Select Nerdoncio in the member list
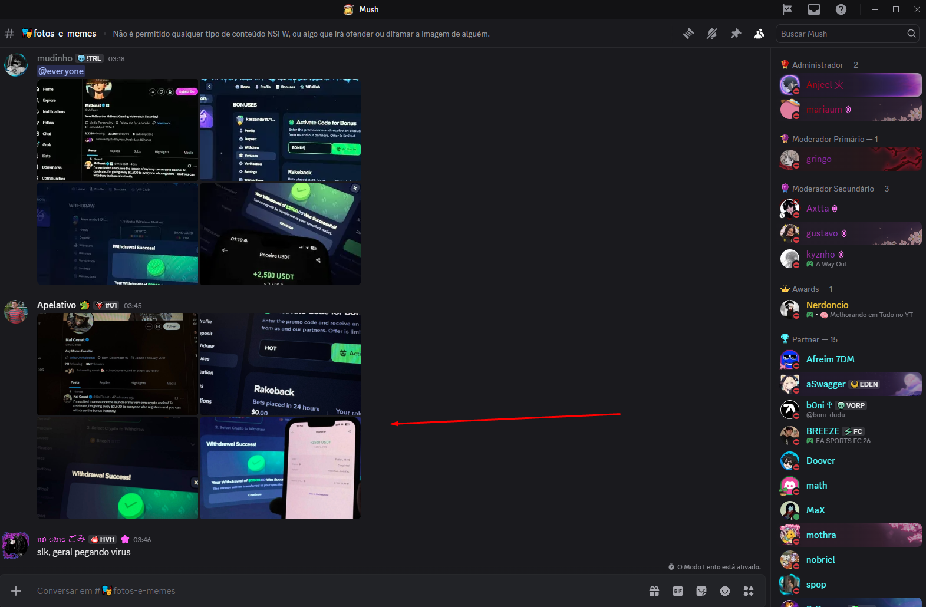Viewport: 926px width, 607px height. pyautogui.click(x=851, y=309)
